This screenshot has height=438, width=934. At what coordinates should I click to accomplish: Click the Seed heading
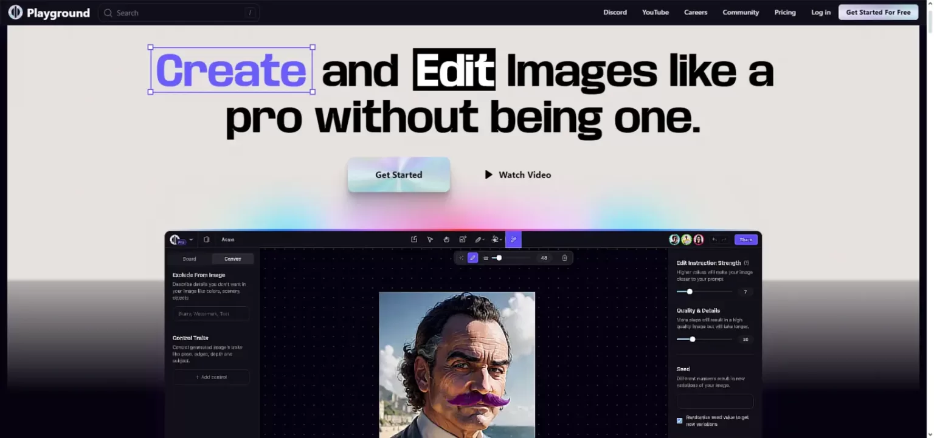683,369
